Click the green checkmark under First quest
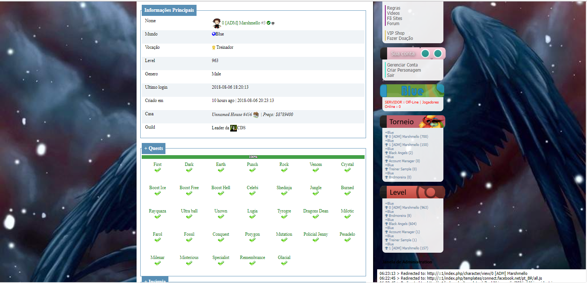 click(x=158, y=170)
